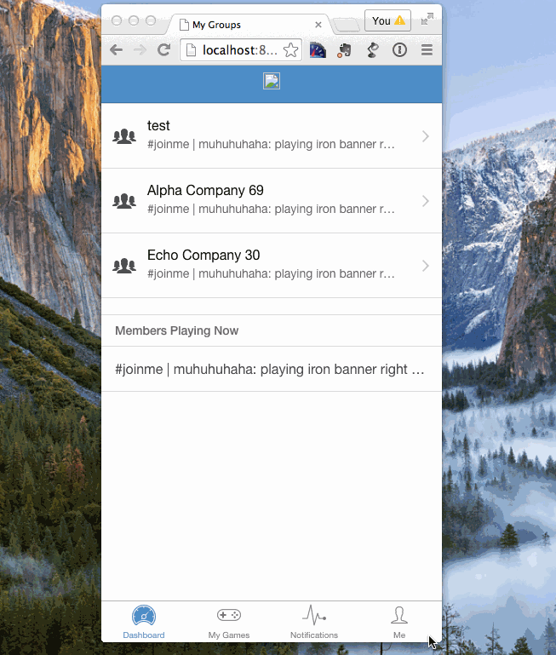Image resolution: width=556 pixels, height=655 pixels.
Task: Switch to the My Games tab
Action: click(229, 622)
